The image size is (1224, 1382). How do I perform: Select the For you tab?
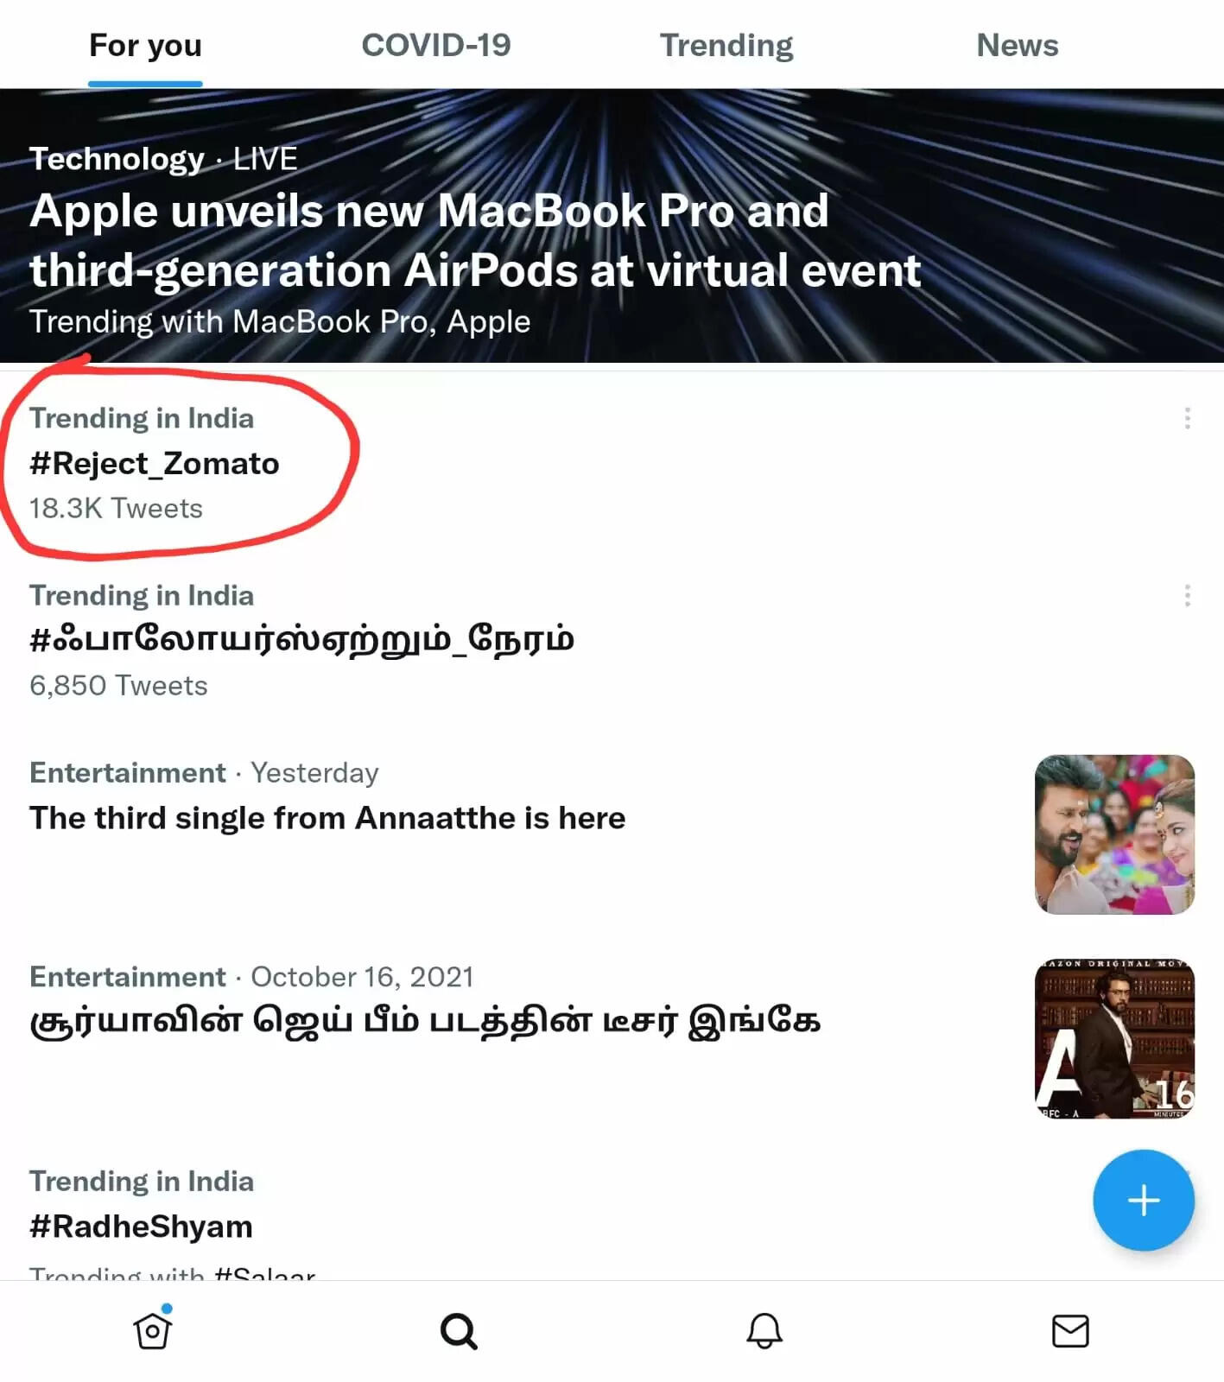click(145, 45)
